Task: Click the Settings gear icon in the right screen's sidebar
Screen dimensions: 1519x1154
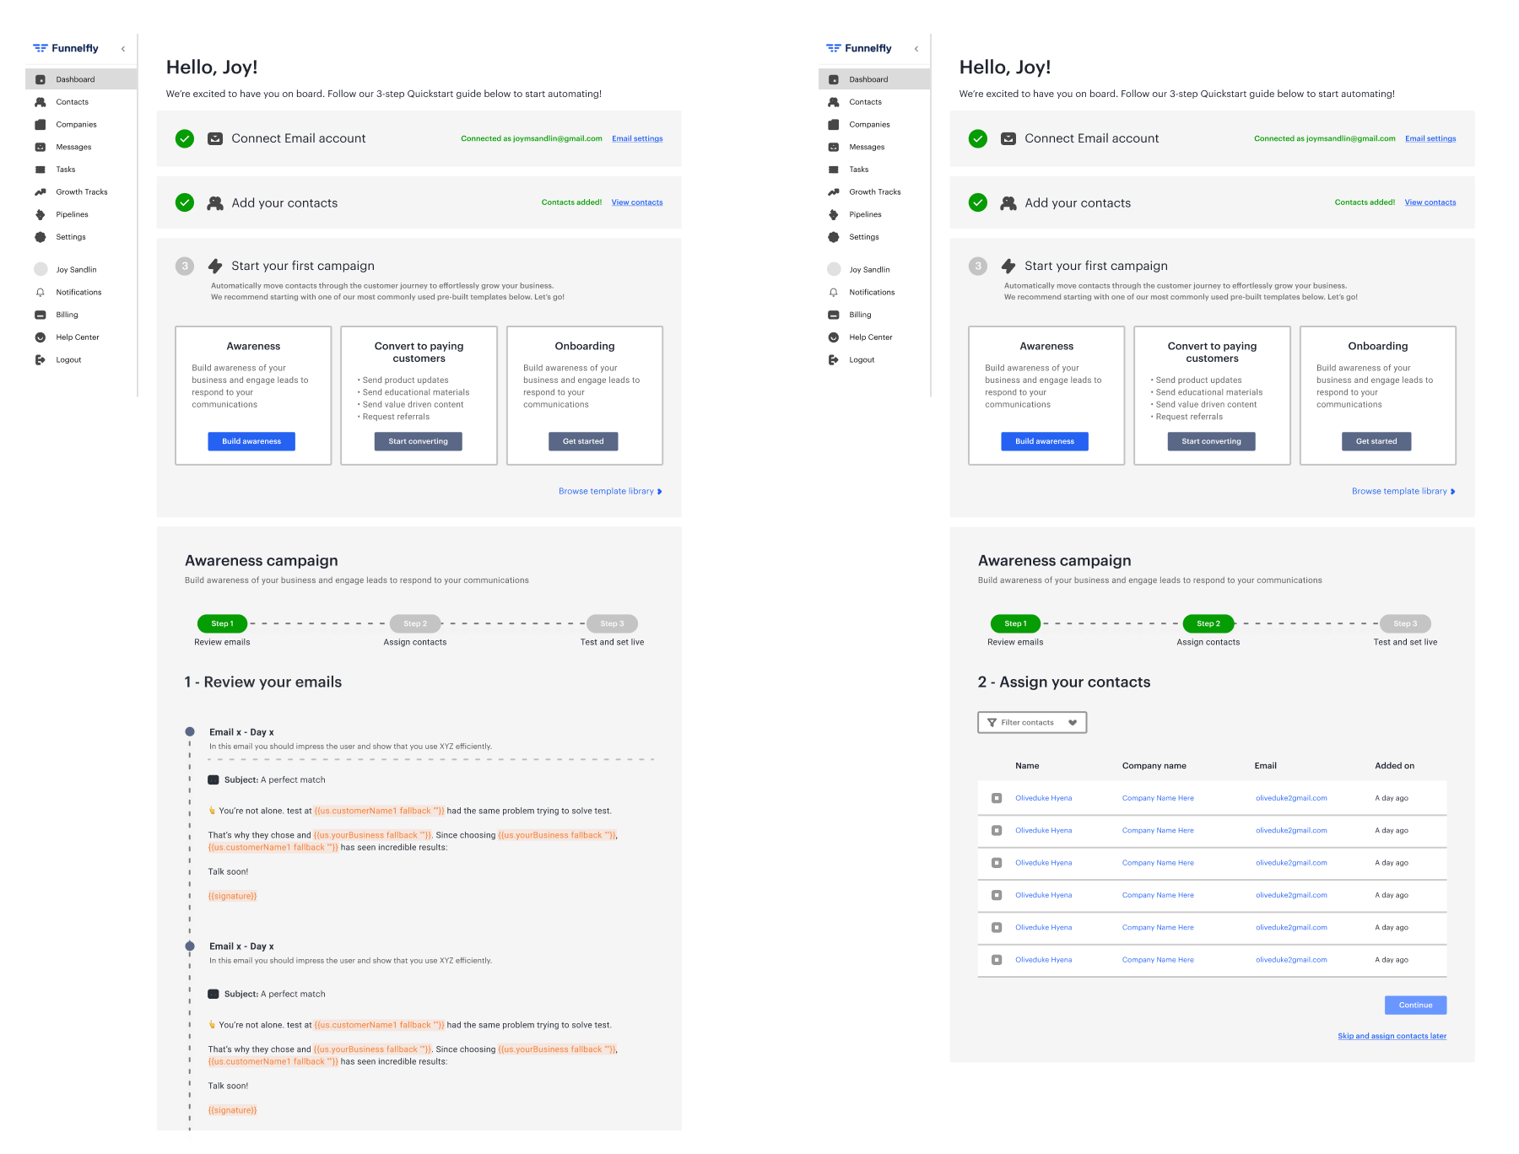Action: click(x=833, y=237)
